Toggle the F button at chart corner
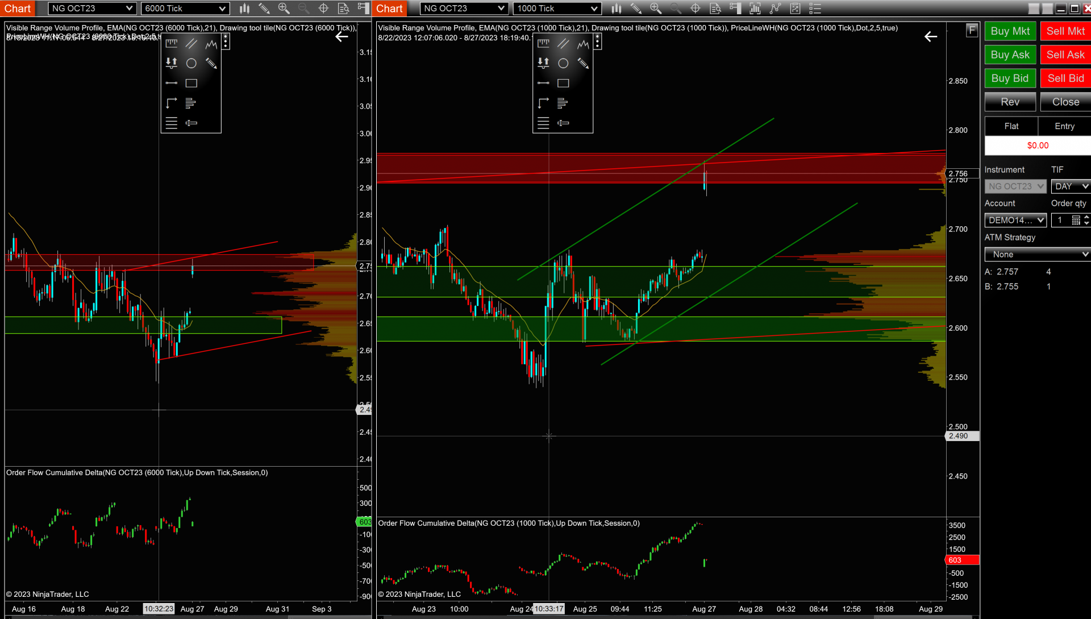Screen dimensions: 1091x619 point(972,31)
